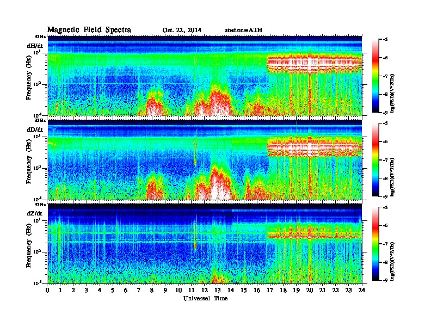Click hour 8 on the time axis
The width and height of the screenshot is (431, 333).
(x=152, y=290)
